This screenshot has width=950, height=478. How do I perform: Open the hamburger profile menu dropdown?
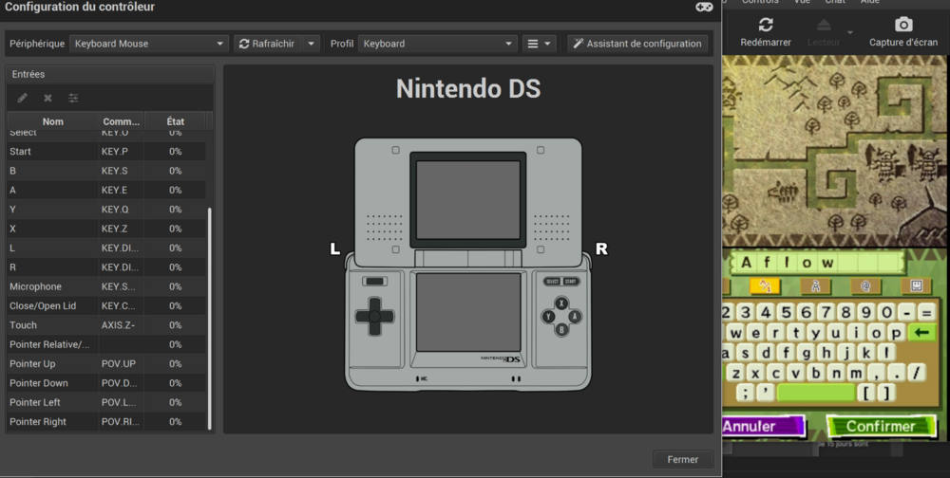click(x=539, y=44)
